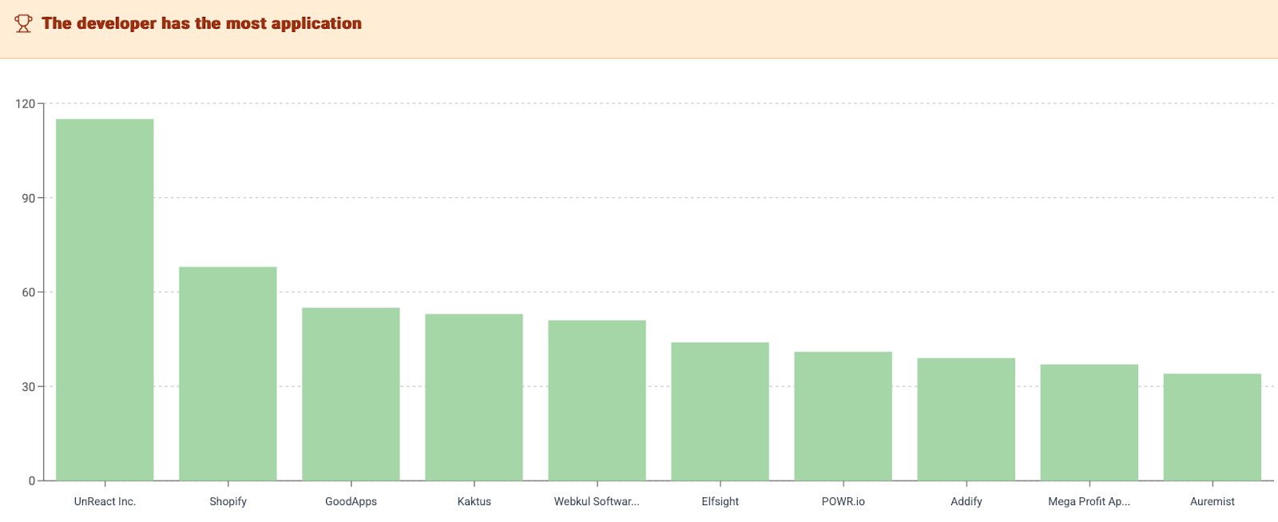Click the UnReact Inc. axis label
The image size is (1278, 522).
pyautogui.click(x=105, y=501)
